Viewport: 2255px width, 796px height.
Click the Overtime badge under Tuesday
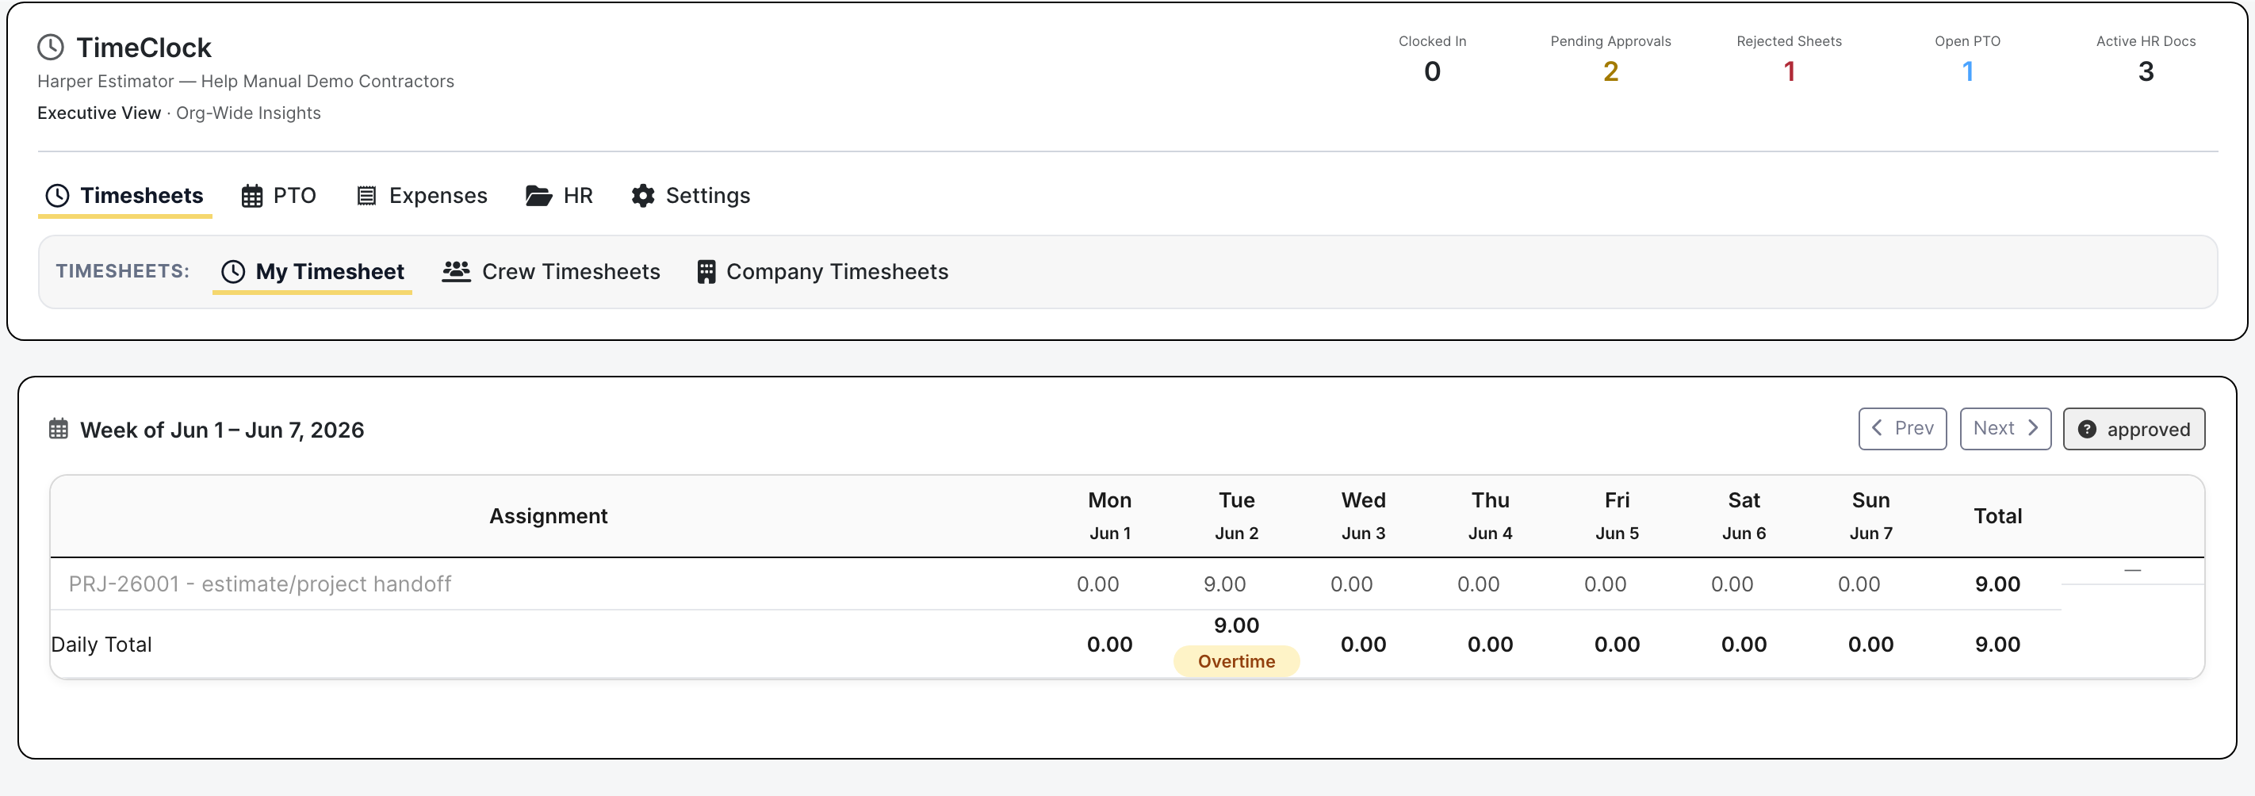pos(1237,661)
